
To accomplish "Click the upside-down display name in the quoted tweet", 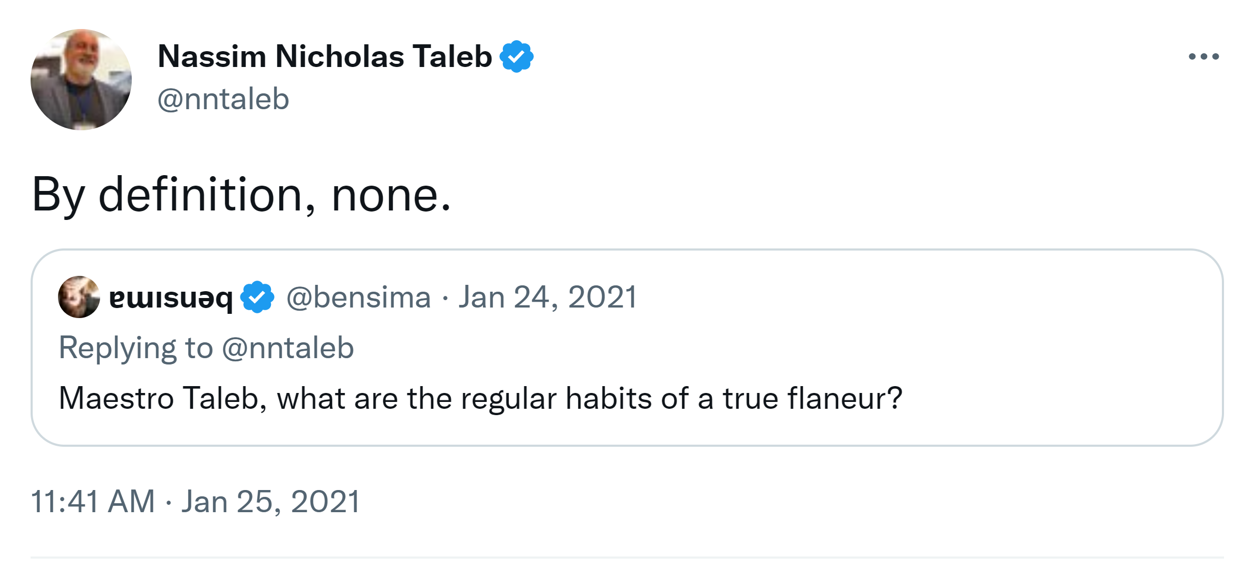I will point(171,298).
